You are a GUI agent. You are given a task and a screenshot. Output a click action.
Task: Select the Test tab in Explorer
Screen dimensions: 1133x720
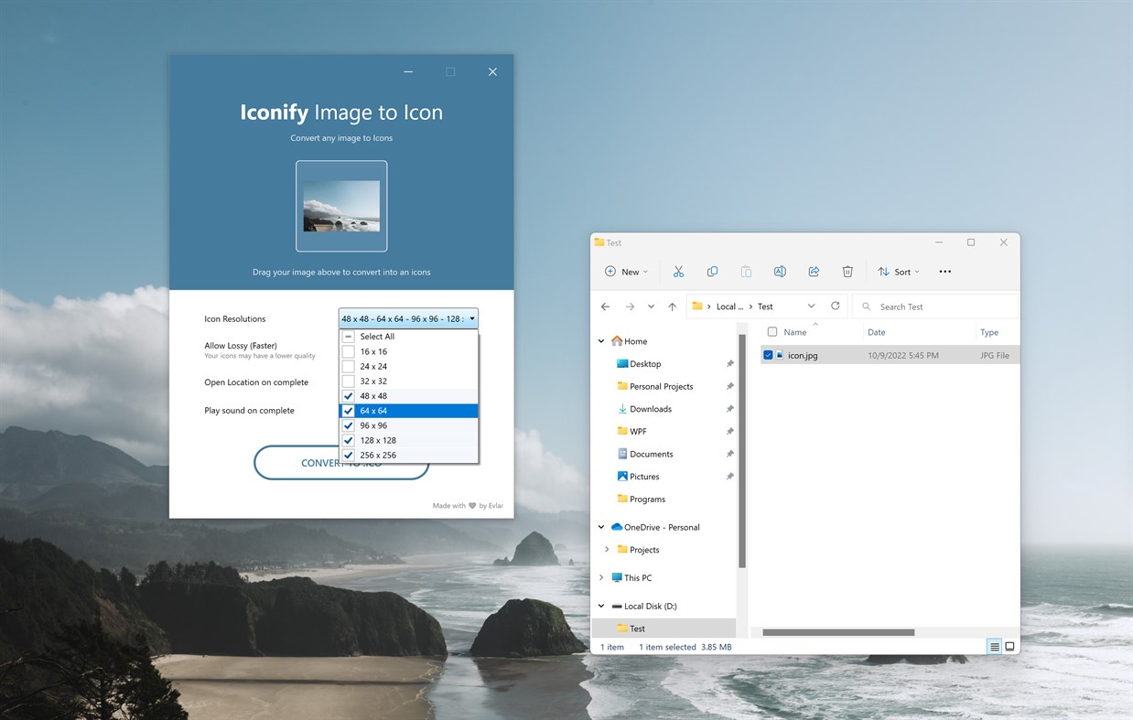[x=608, y=242]
